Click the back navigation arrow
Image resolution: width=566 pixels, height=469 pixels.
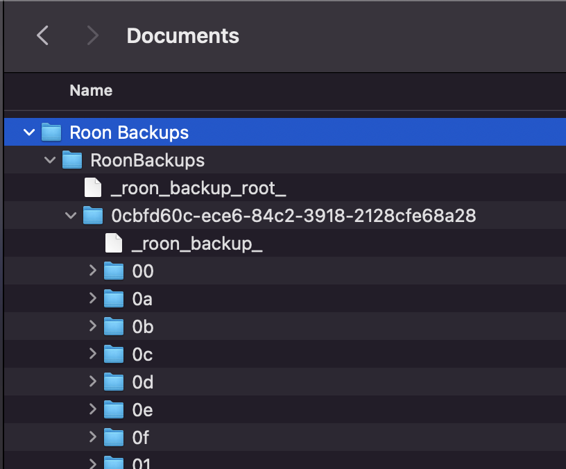(x=42, y=35)
